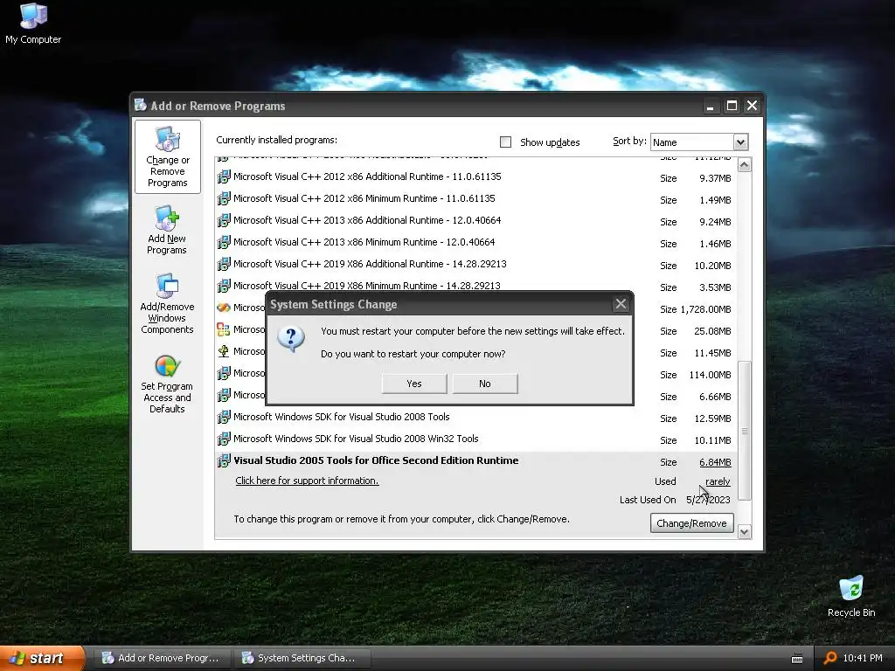
Task: Click the icon of Visual C++ 2013 x86 Minimum Runtime
Action: pyautogui.click(x=224, y=243)
